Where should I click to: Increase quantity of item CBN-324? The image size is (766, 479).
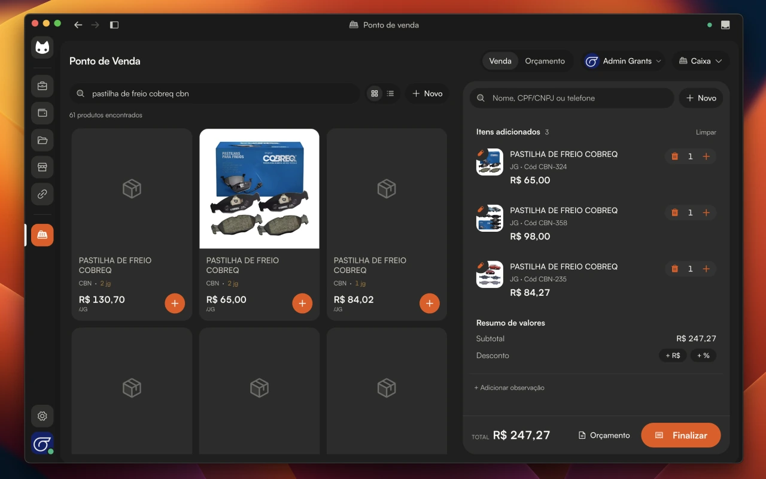point(706,156)
